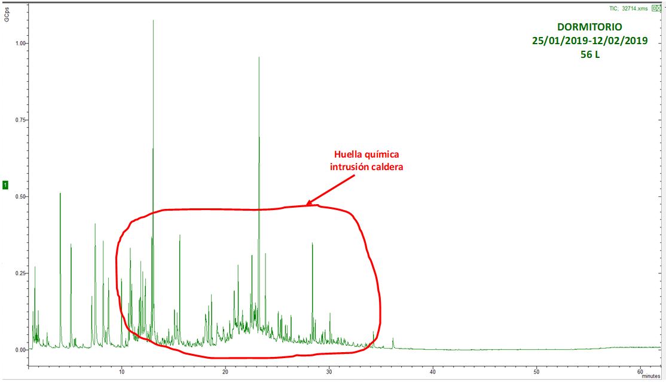Click the 40 tick on the time axis
666x385 pixels.
(432, 371)
